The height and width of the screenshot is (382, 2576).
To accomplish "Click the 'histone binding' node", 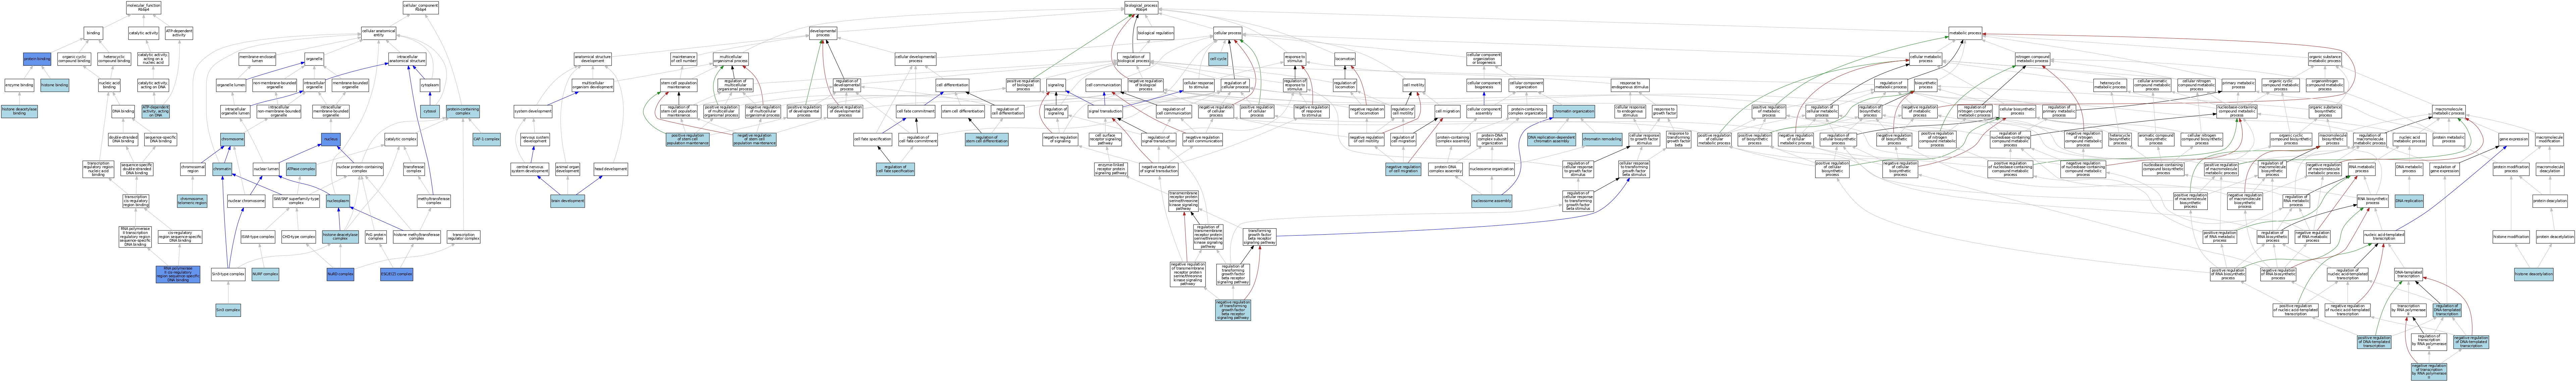I will [55, 85].
